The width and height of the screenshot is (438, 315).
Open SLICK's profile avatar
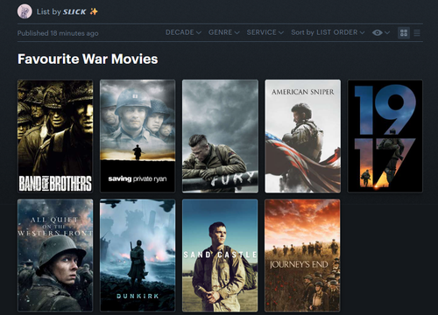[x=25, y=11]
